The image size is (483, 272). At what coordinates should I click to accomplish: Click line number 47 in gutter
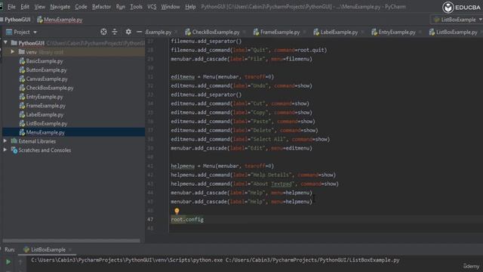[150, 220]
